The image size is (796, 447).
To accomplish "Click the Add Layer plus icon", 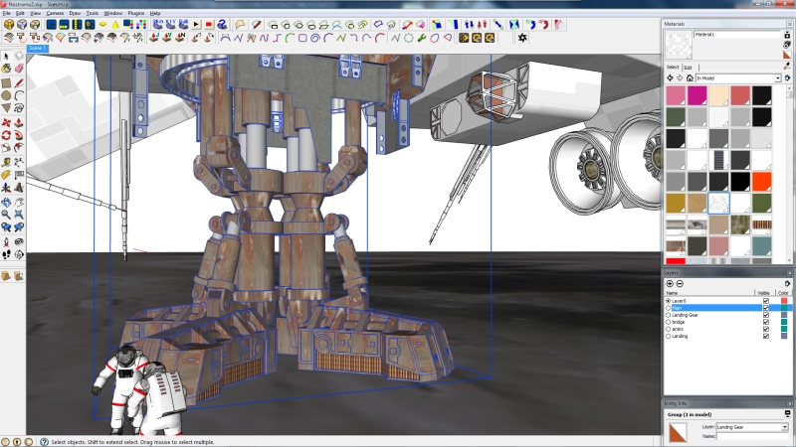I will [670, 284].
